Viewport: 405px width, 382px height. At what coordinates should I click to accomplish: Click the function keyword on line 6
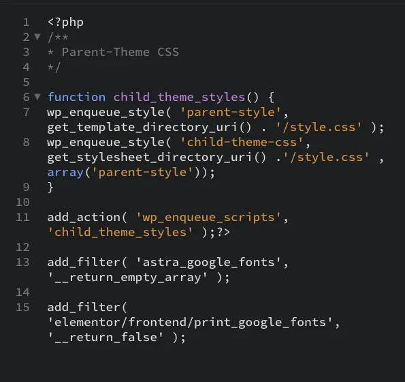pyautogui.click(x=76, y=98)
